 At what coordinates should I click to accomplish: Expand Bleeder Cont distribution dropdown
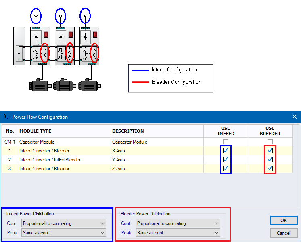(178, 223)
